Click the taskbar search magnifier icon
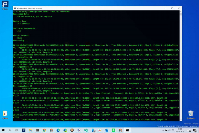 [10, 130]
